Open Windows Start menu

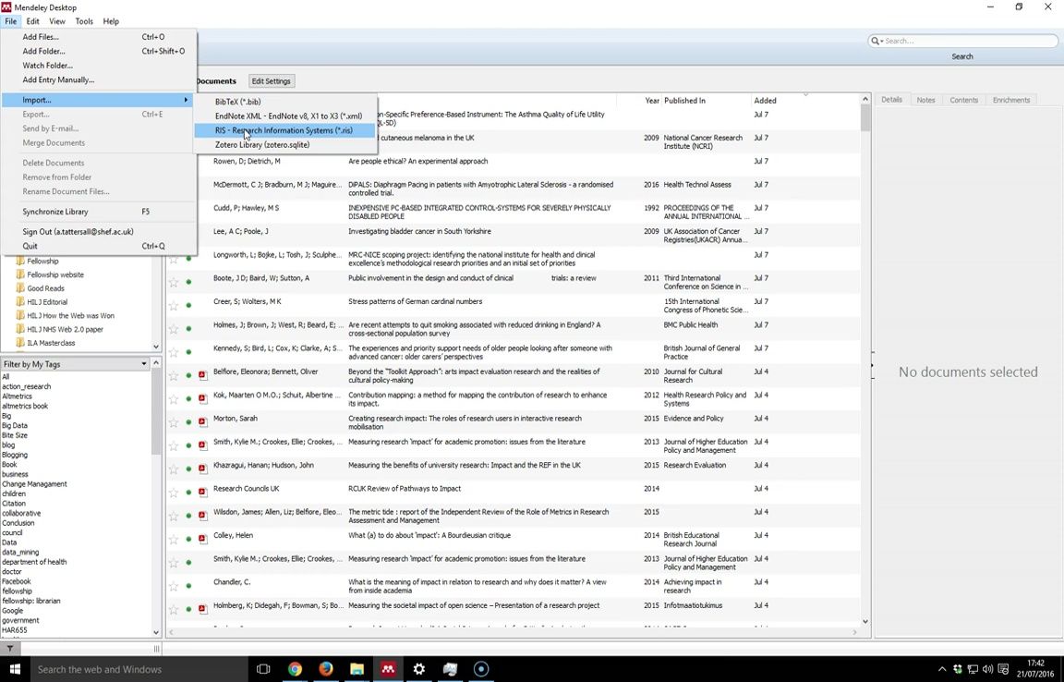point(14,669)
